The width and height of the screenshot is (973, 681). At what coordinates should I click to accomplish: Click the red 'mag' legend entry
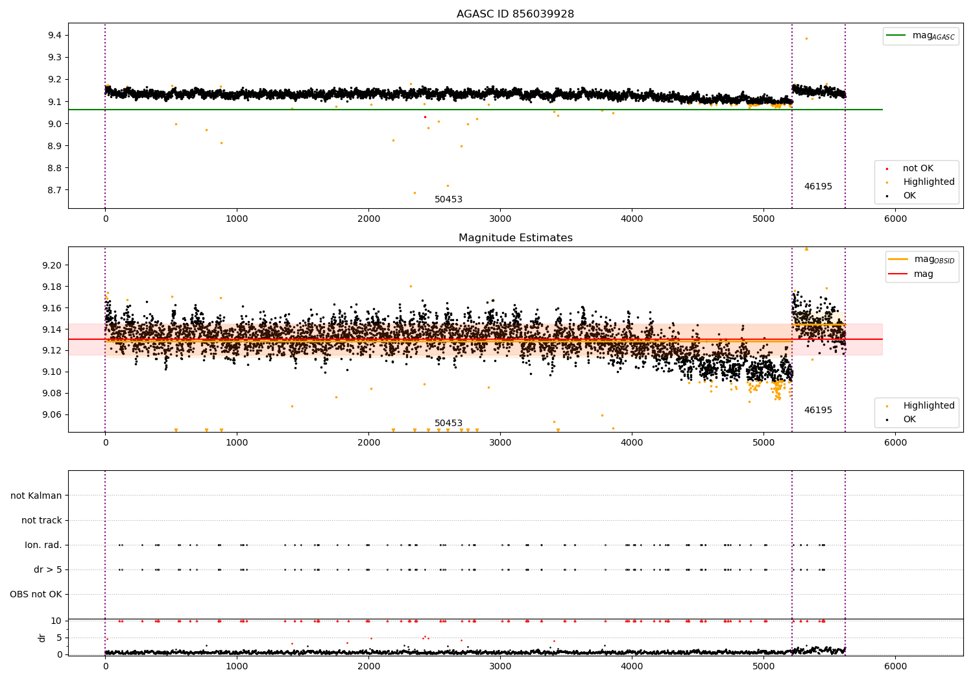pyautogui.click(x=911, y=274)
